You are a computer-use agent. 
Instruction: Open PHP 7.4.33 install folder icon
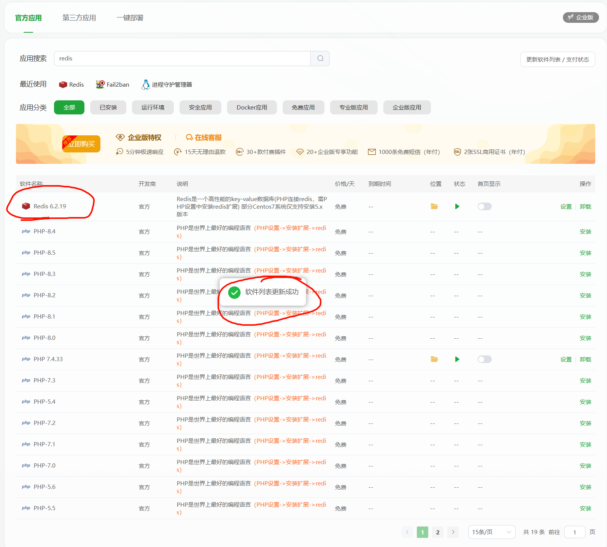point(434,359)
